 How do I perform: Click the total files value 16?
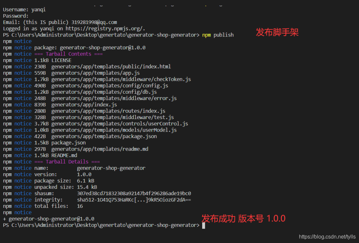80,206
